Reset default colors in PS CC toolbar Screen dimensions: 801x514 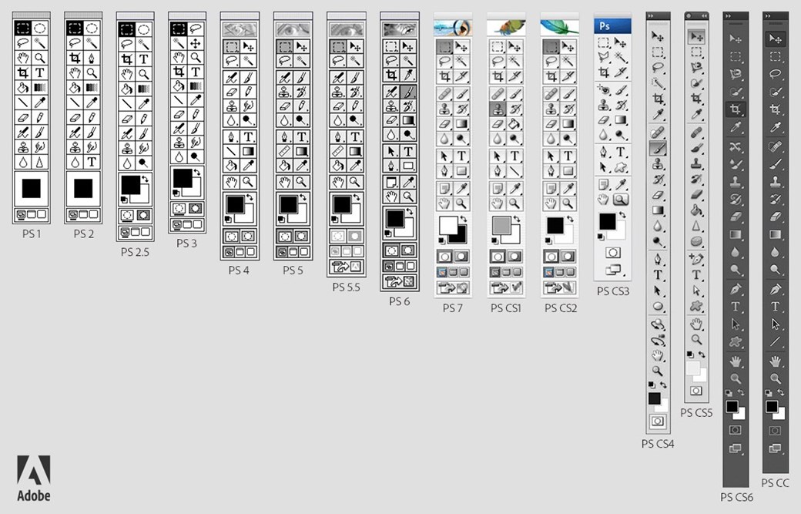pos(769,393)
